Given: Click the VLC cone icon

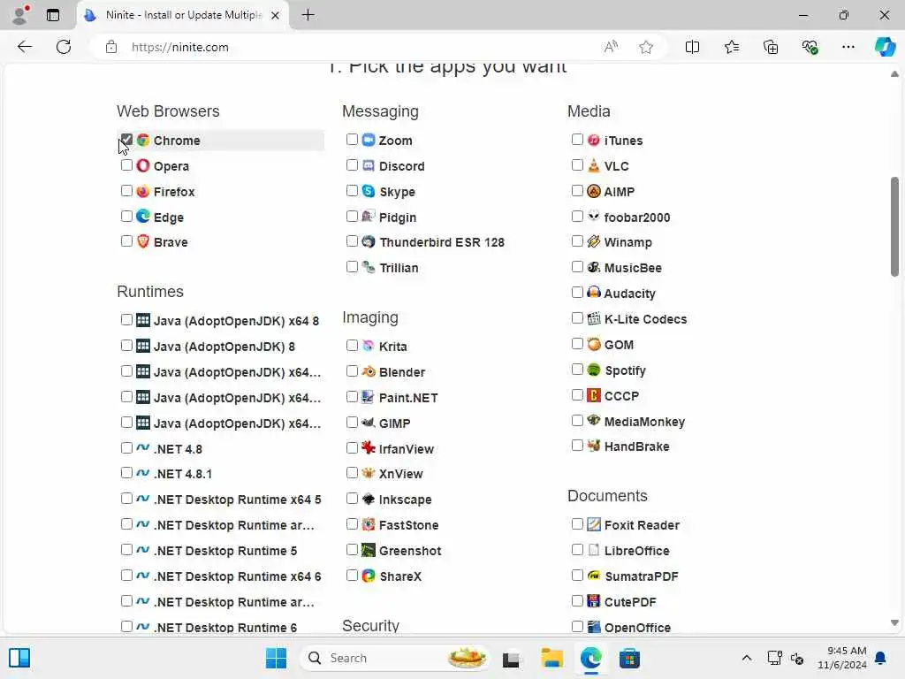Looking at the screenshot, I should point(593,165).
